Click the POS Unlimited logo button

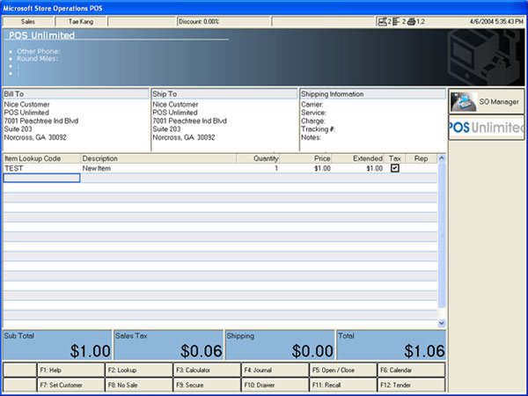pyautogui.click(x=487, y=128)
